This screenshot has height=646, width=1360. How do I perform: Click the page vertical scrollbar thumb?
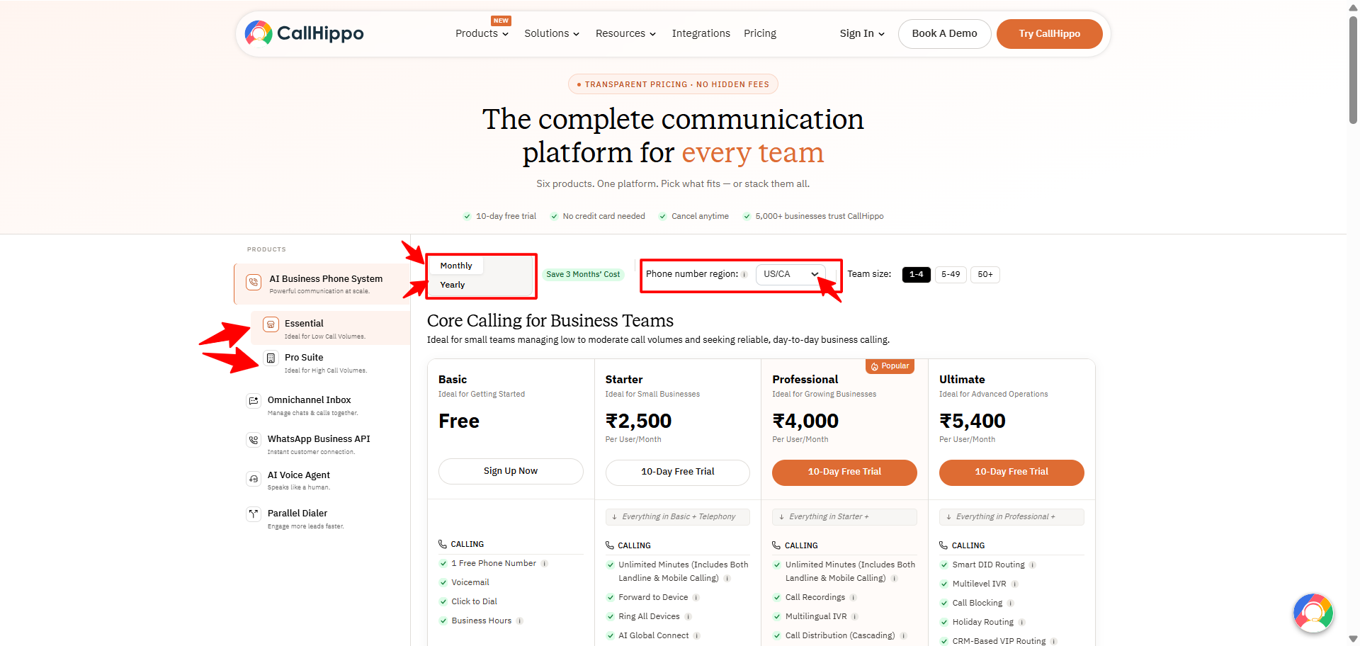coord(1353,69)
